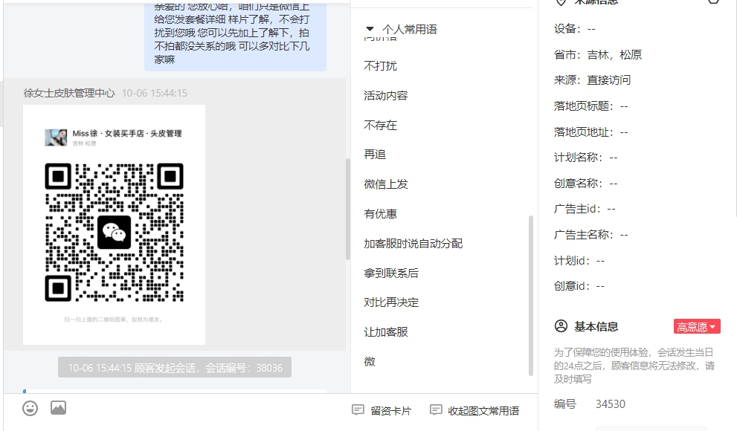Select the 不存在 quick phrase
The image size is (737, 431).
[x=380, y=125]
